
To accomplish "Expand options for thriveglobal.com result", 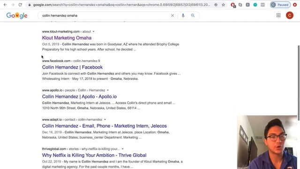I will [123, 149].
